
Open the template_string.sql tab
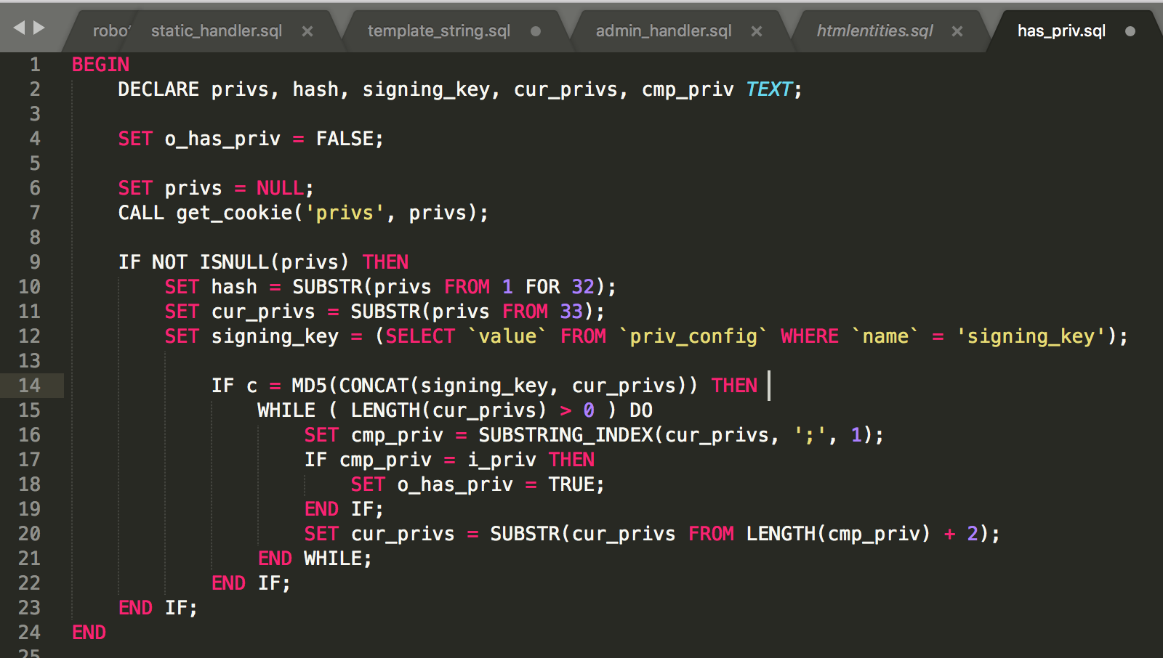438,31
